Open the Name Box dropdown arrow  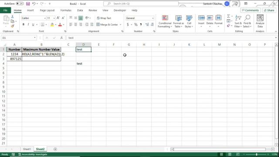point(35,38)
